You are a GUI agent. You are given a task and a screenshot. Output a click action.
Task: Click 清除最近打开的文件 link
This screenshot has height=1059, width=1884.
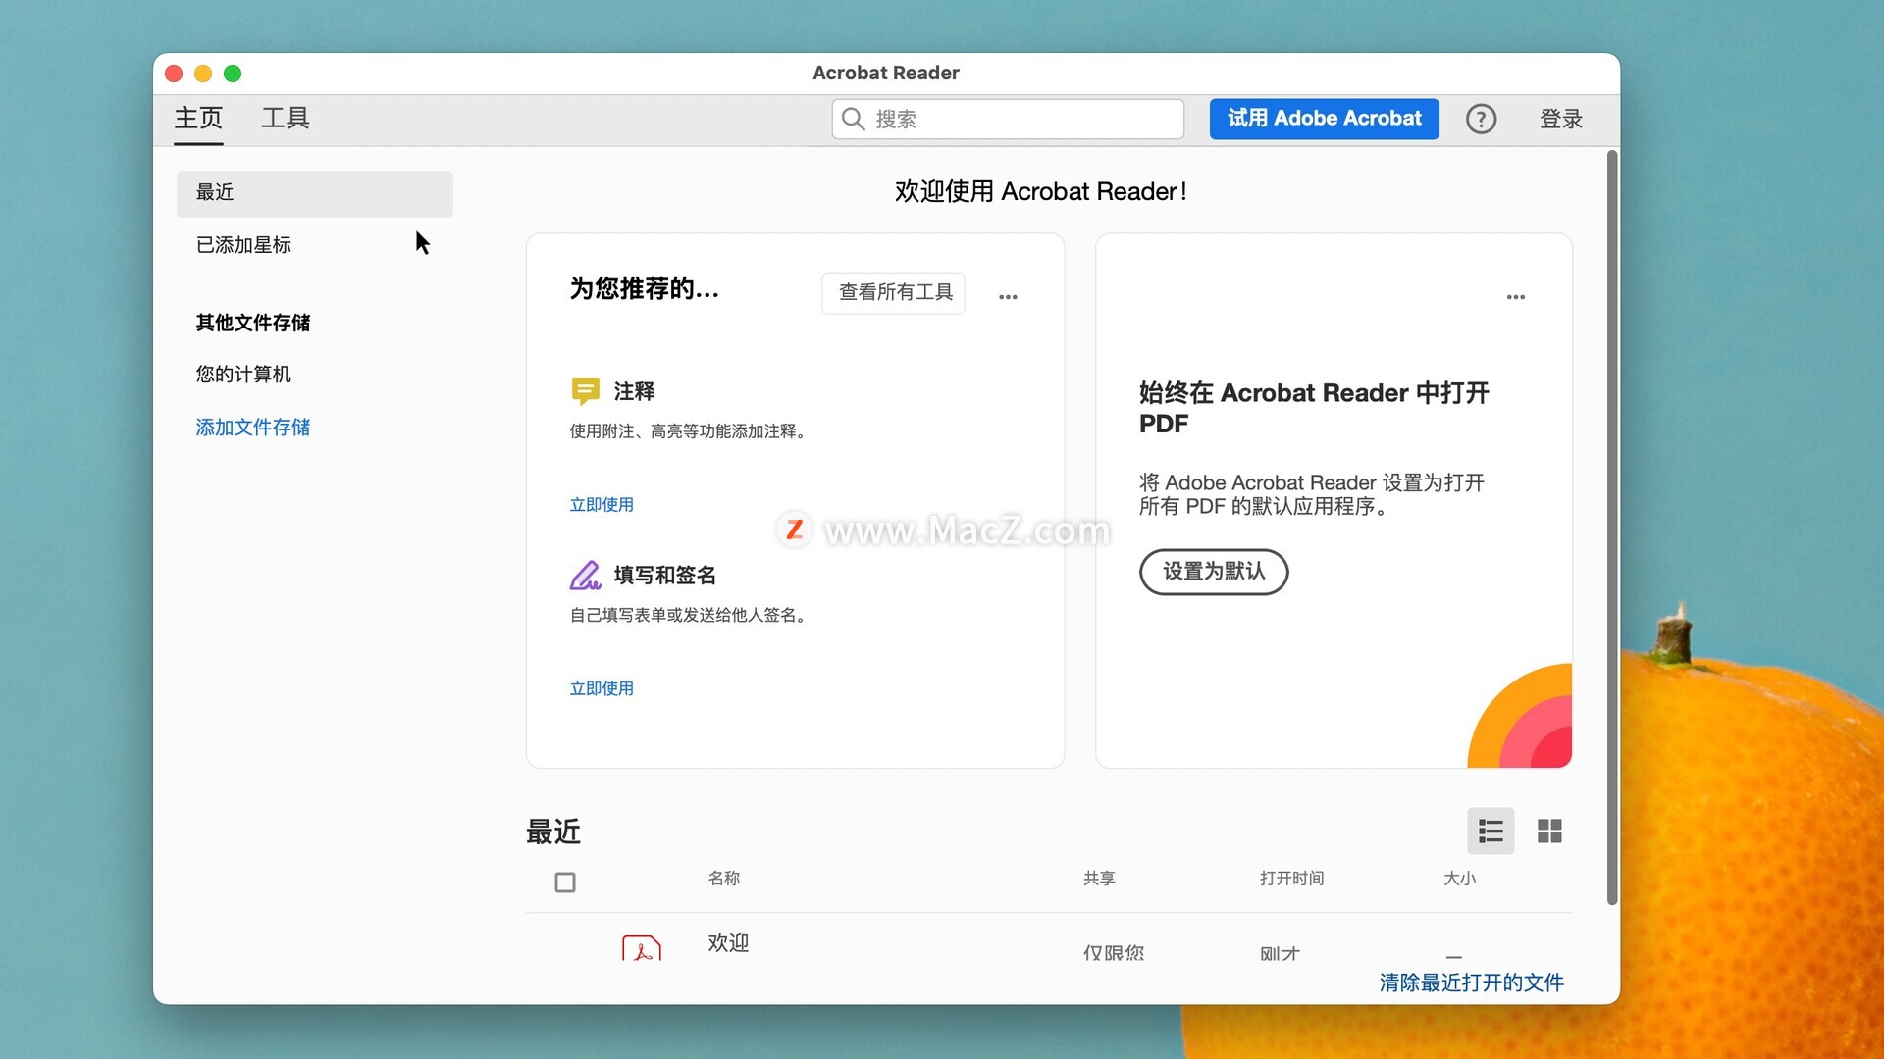click(x=1471, y=983)
